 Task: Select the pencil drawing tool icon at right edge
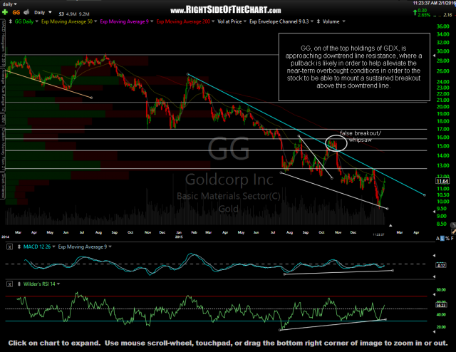(x=453, y=232)
